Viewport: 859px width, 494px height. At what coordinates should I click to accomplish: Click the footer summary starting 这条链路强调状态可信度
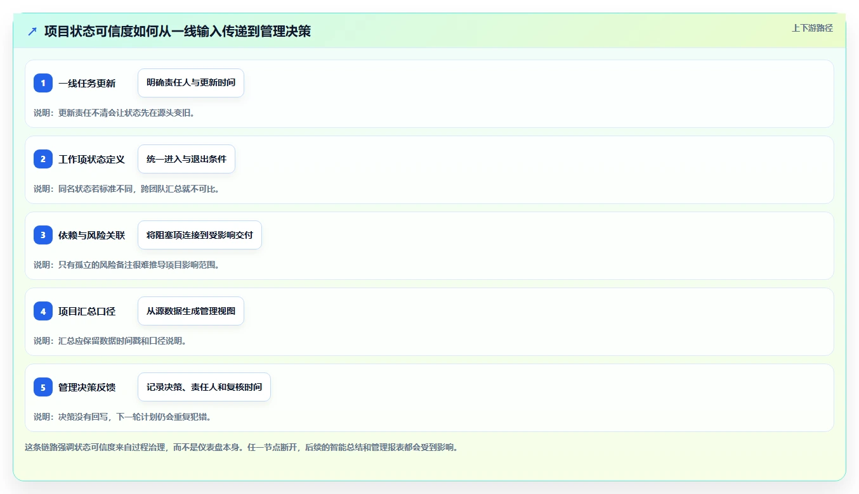[241, 447]
